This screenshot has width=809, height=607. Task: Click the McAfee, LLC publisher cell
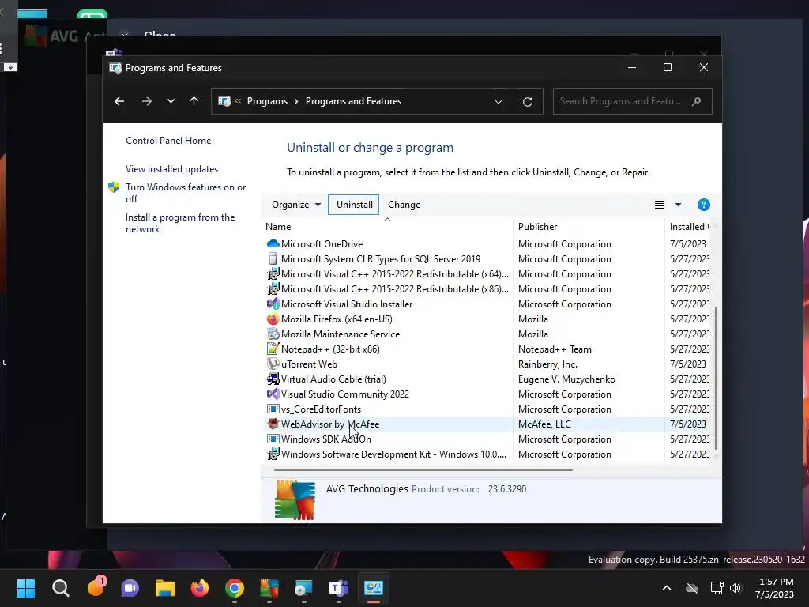544,424
